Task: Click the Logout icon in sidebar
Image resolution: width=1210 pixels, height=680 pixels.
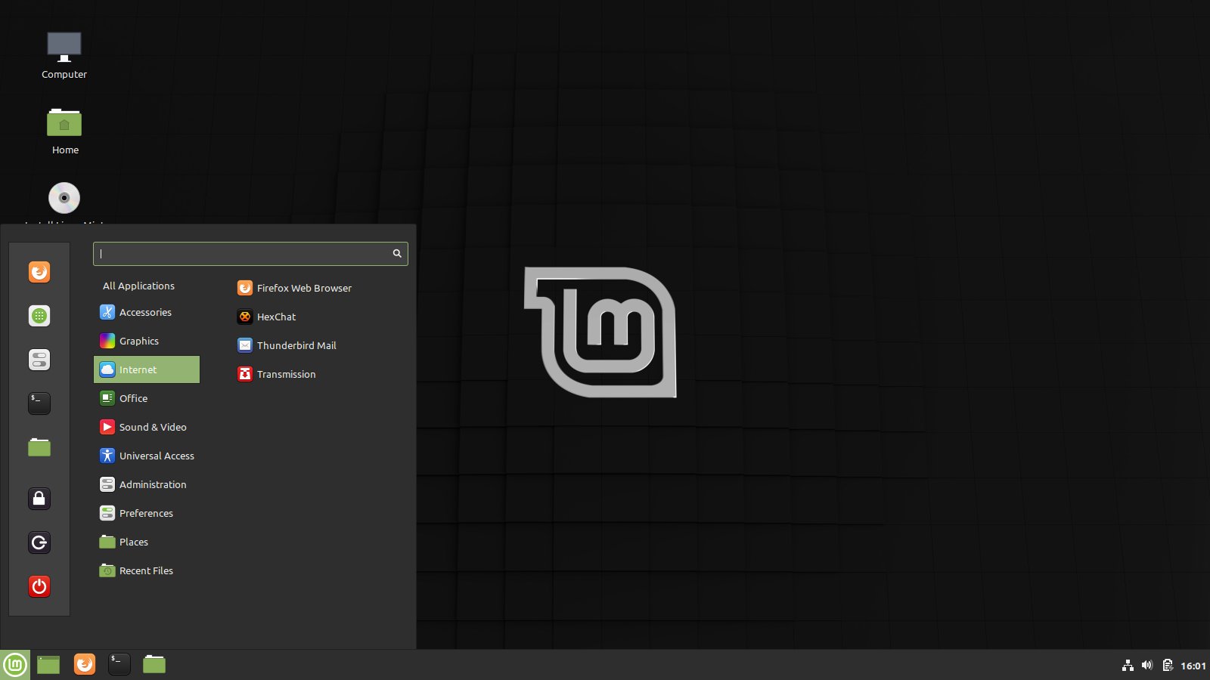Action: click(39, 542)
